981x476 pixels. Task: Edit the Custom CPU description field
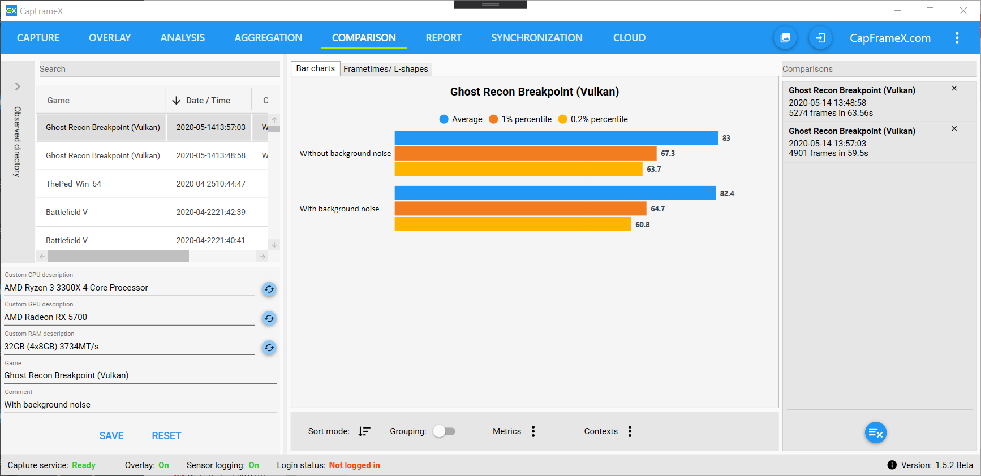tap(130, 288)
